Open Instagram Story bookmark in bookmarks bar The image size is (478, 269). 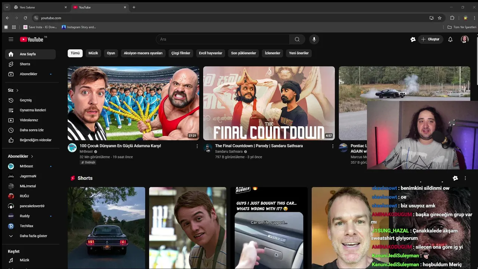[79, 27]
